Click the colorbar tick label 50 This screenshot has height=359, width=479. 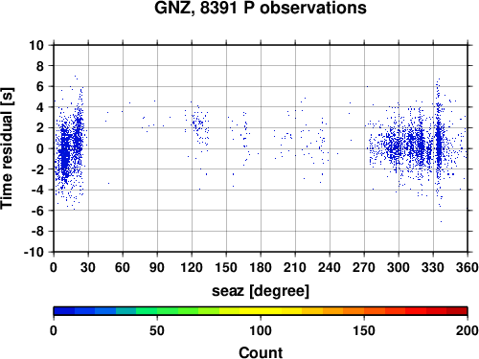pyautogui.click(x=157, y=330)
